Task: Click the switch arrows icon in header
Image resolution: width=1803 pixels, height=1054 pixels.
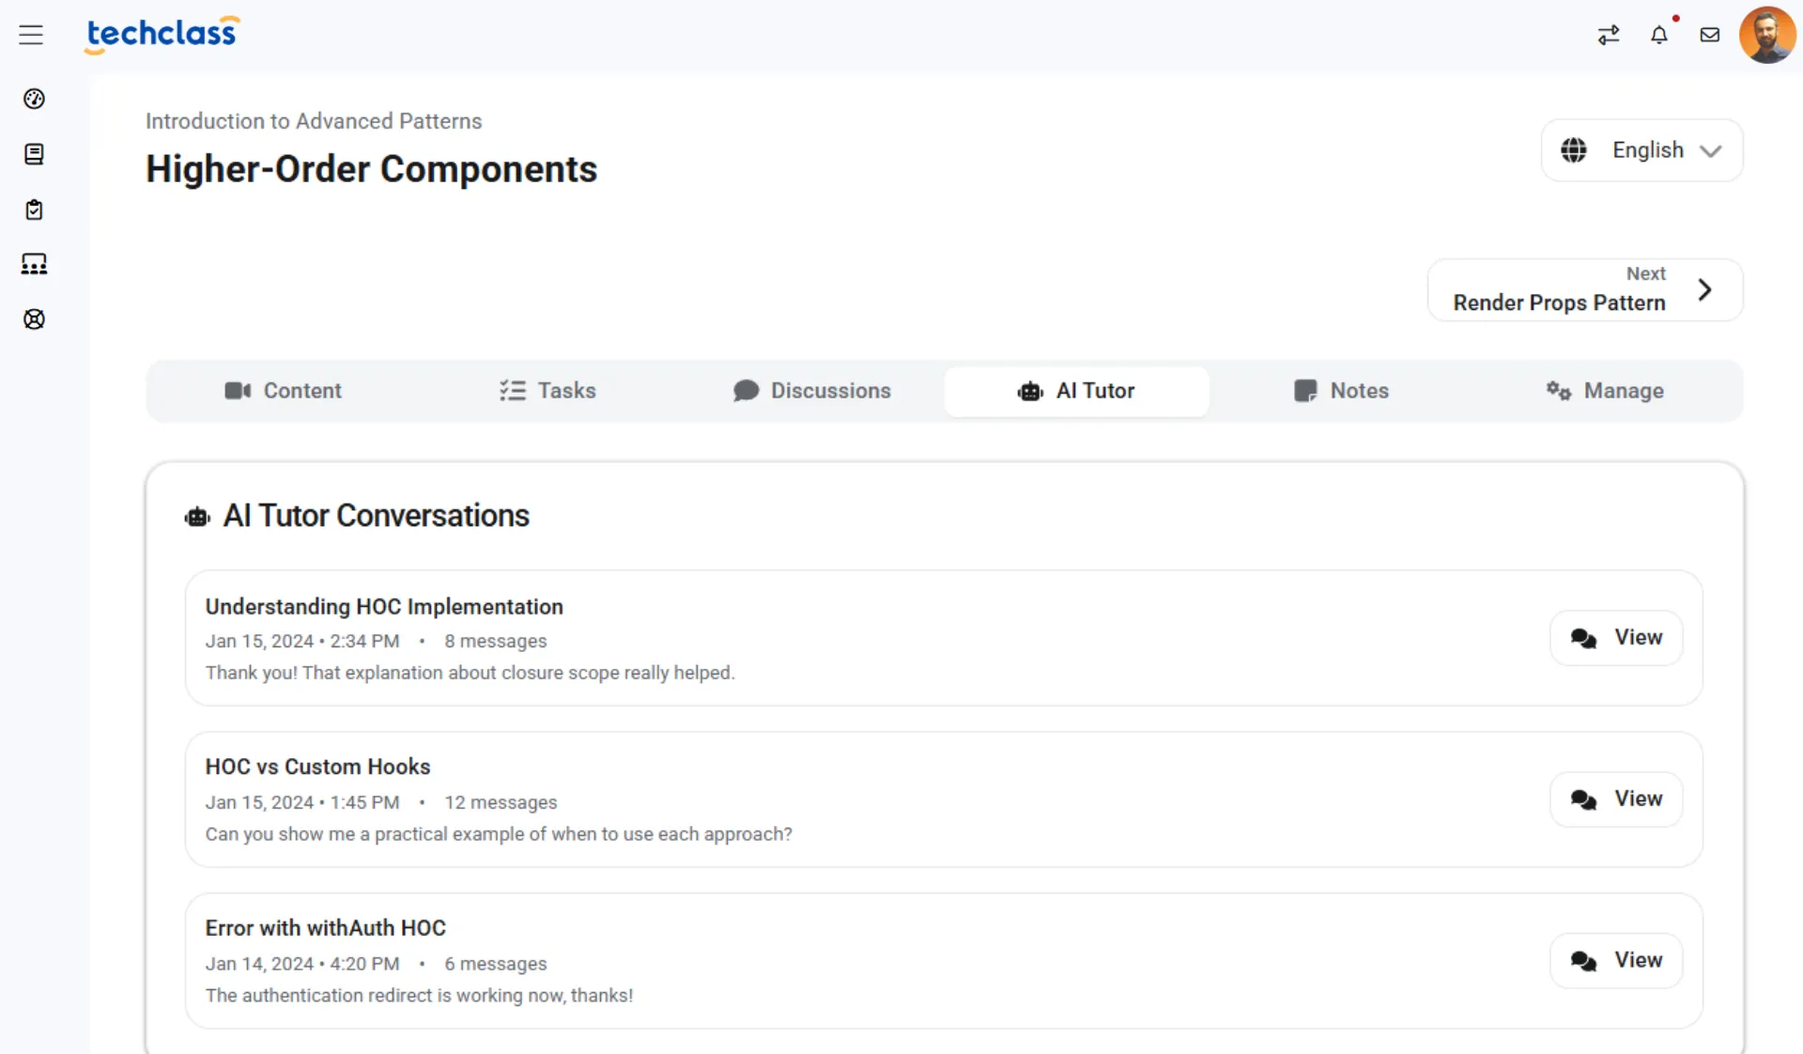Action: click(1609, 35)
